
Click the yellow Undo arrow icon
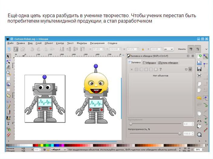pyautogui.click(x=199, y=98)
